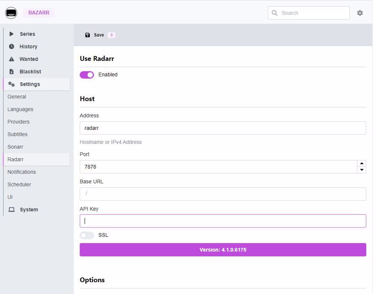
Task: Click the 'Enabled' toggle label
Action: pos(108,75)
